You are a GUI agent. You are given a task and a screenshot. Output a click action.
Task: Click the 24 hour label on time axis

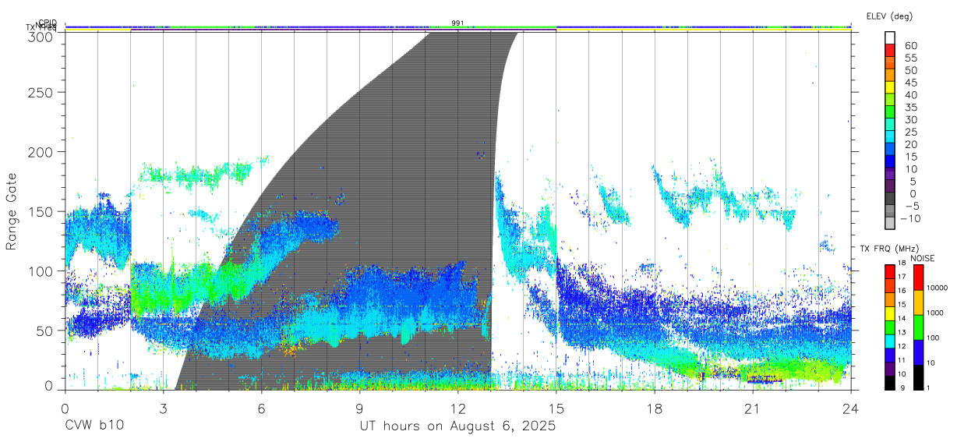[850, 408]
